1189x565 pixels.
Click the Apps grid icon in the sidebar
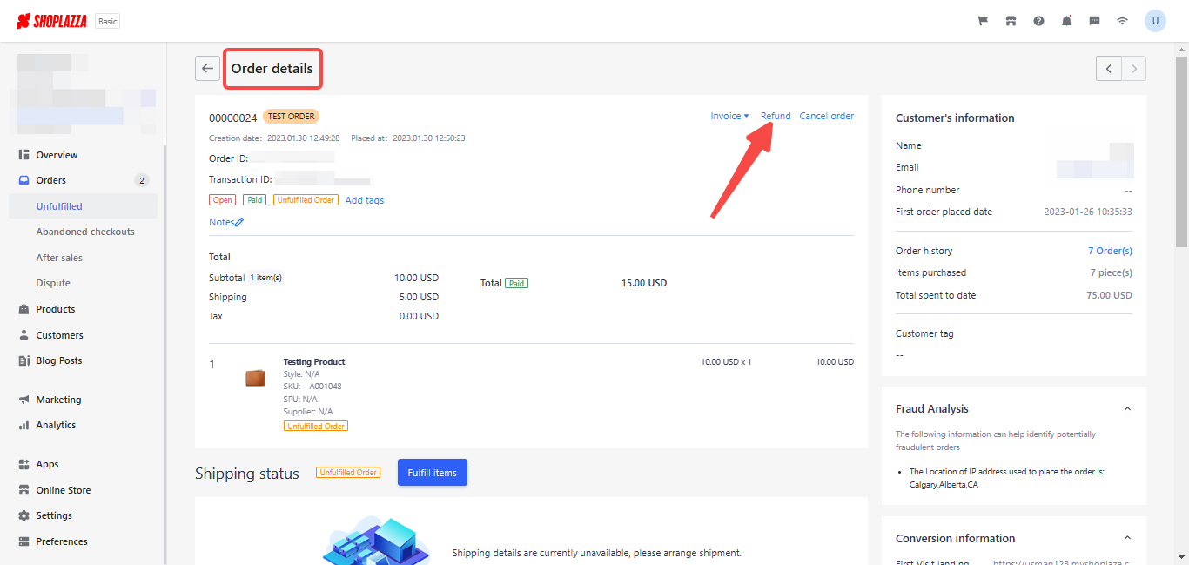(24, 464)
